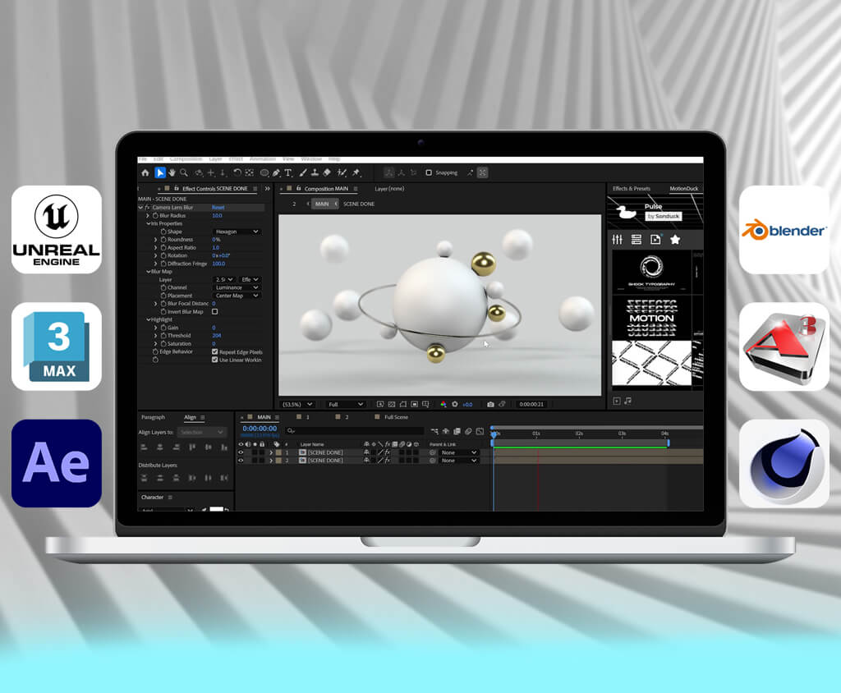Click the Home icon in the toolbar

click(x=145, y=172)
